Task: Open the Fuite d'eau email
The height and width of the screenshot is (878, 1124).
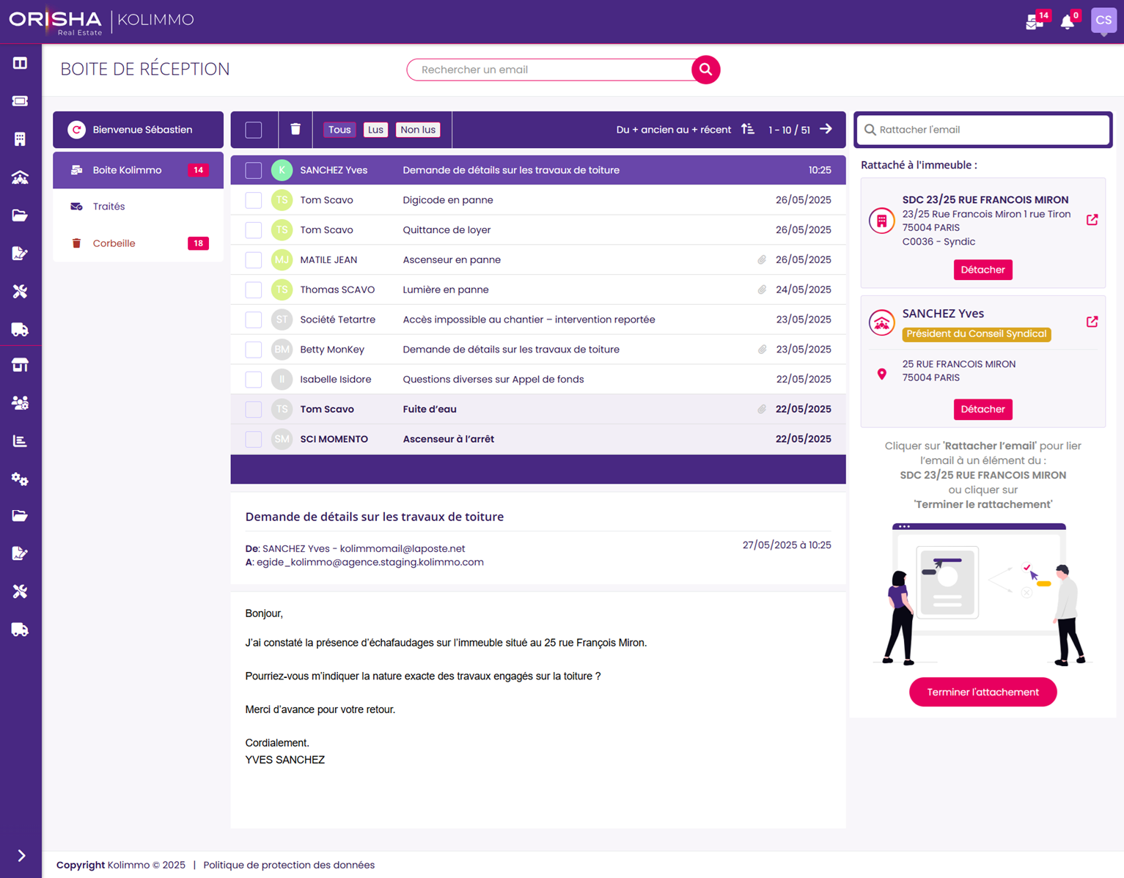Action: point(538,409)
